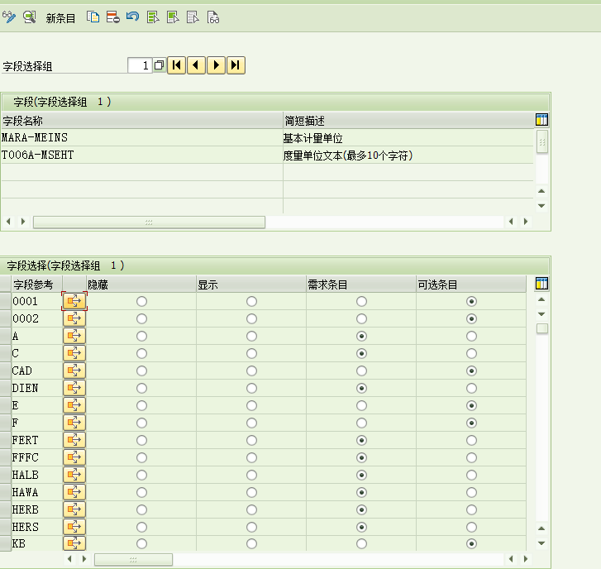Viewport: 601px width, 569px height.
Task: Select 显示 radio button for row CAD
Action: tap(251, 371)
